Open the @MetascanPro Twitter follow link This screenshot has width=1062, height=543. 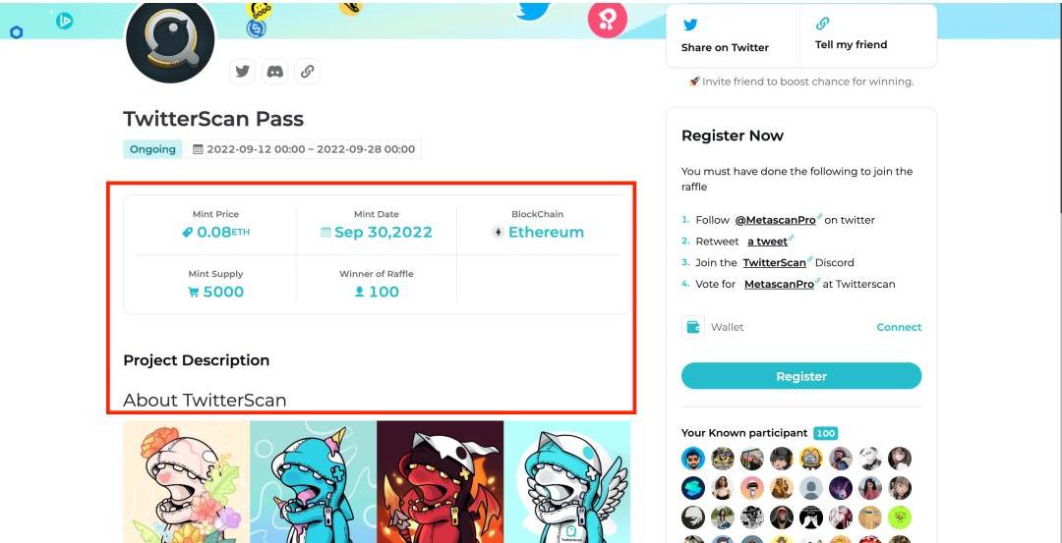(775, 220)
